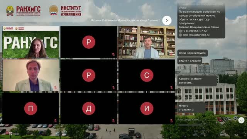Viewport: 247px width, 139px height.
Task: Click the active speakers caption 'Наталья Кайдашова...'
Action: point(125,20)
